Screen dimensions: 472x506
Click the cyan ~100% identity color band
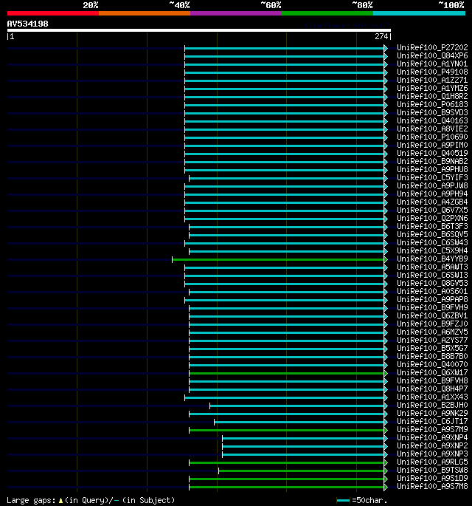[x=419, y=13]
